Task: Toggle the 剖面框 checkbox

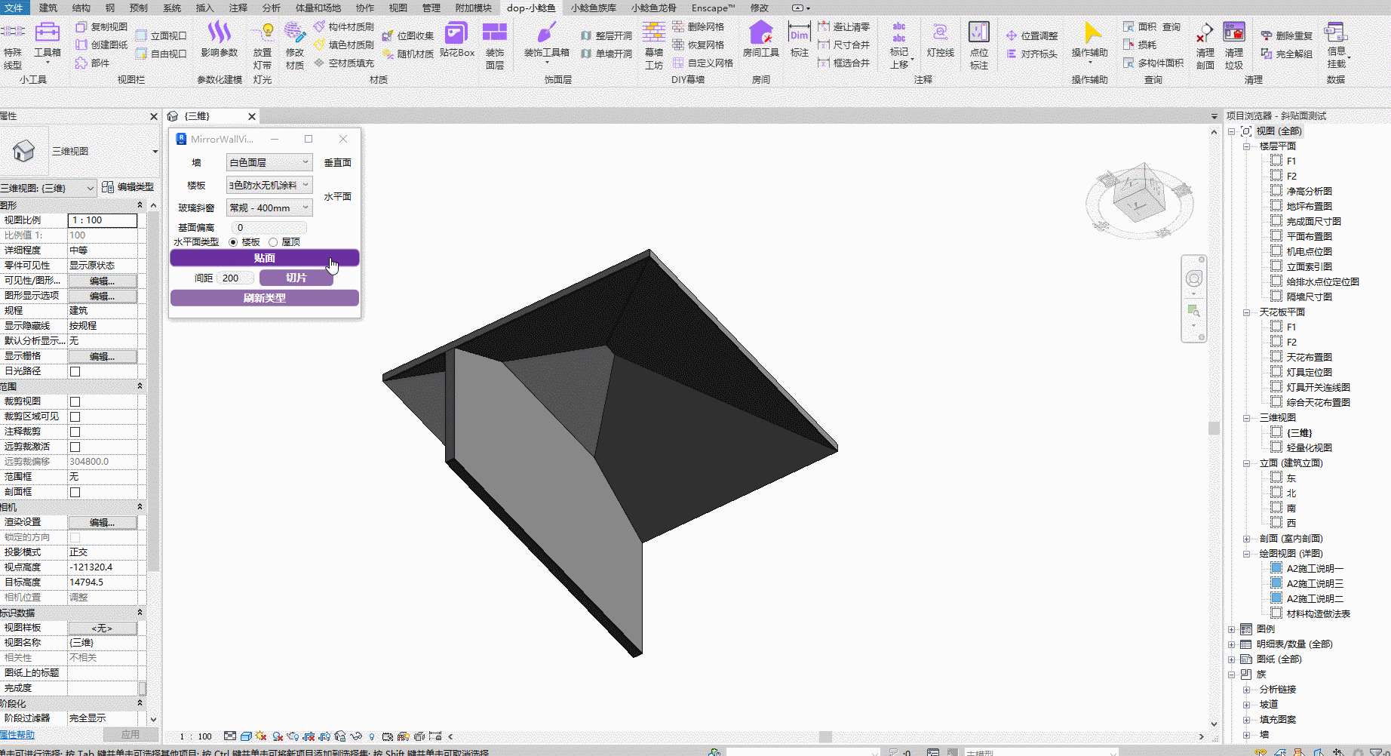Action: coord(75,492)
